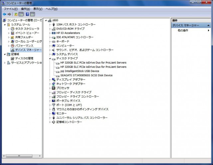Click the HP IO Accelerators device icon
213x165 pixels.
click(53, 33)
